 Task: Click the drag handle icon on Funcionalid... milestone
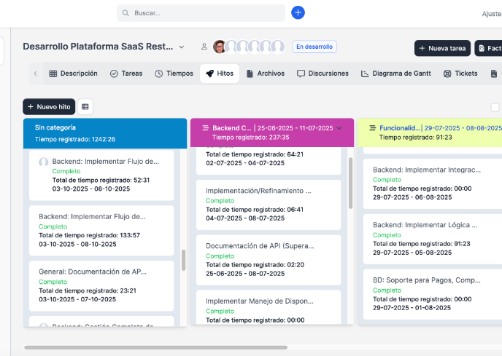[x=373, y=127]
